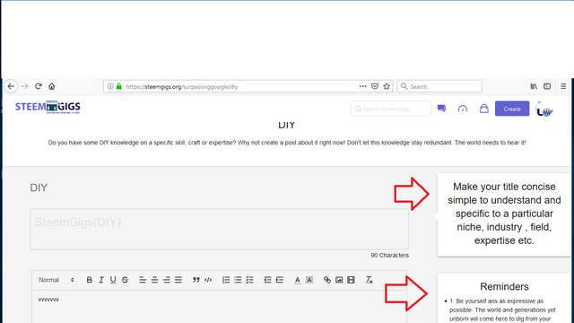The width and height of the screenshot is (574, 323).
Task: Insert a video
Action: point(351,280)
